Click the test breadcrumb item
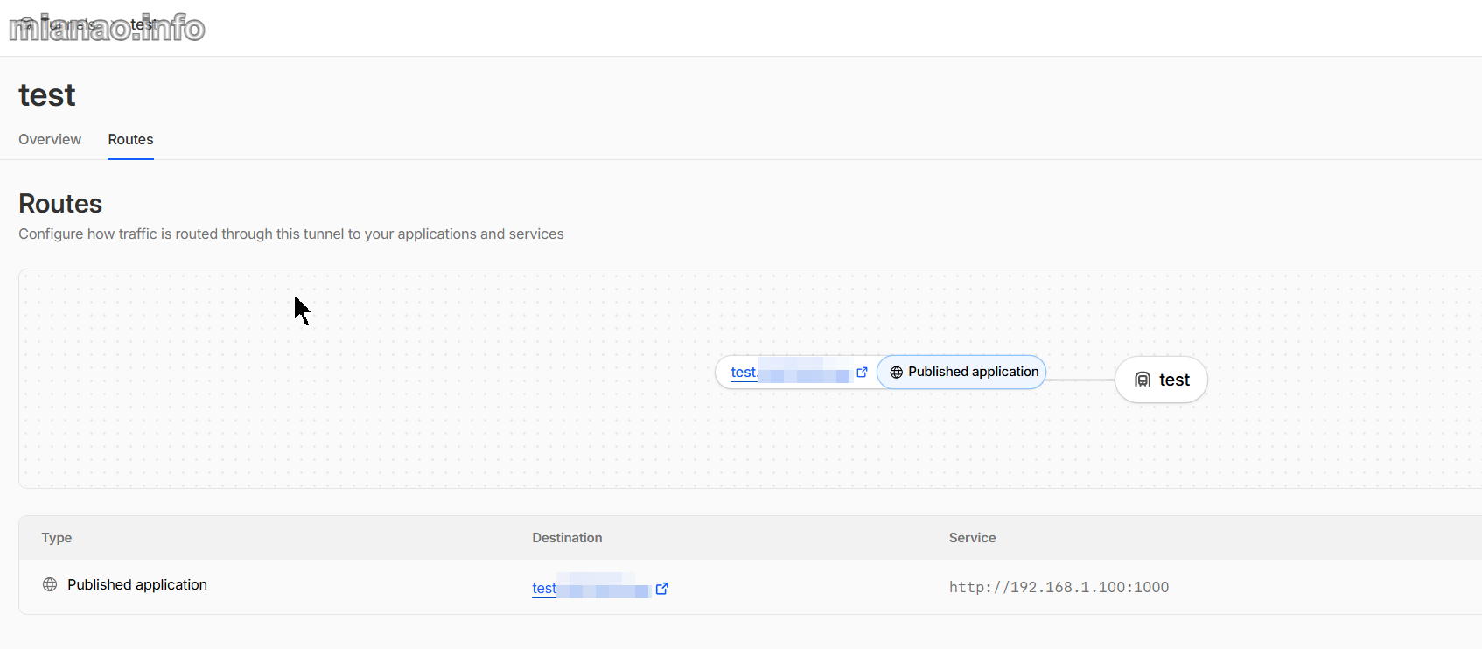 pyautogui.click(x=143, y=24)
